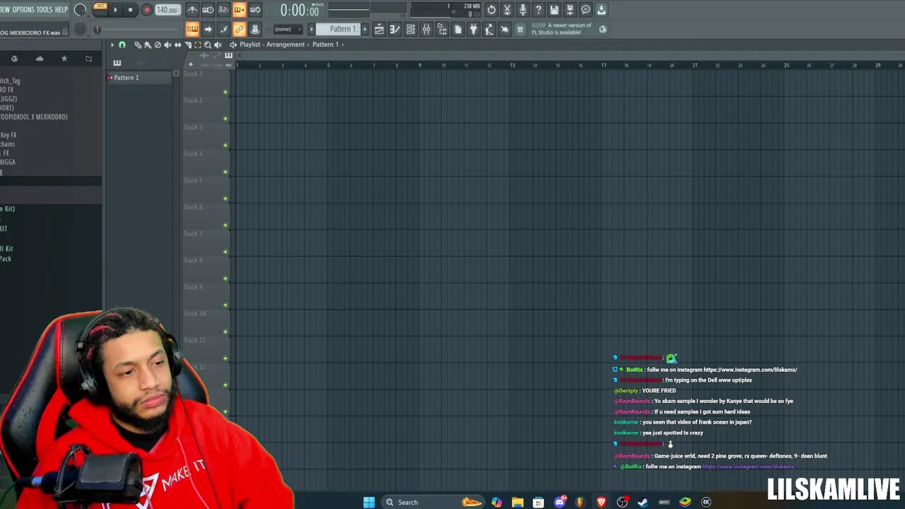The width and height of the screenshot is (905, 509).
Task: Select Pattern 1 in the picker panel
Action: coord(139,78)
